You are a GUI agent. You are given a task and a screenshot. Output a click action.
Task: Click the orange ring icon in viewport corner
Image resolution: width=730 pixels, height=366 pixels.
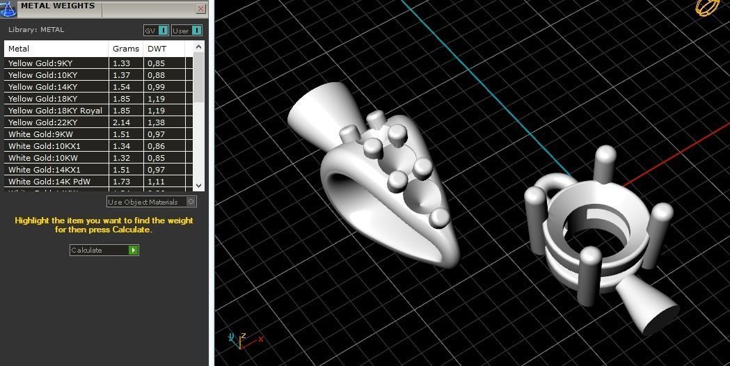[x=708, y=6]
